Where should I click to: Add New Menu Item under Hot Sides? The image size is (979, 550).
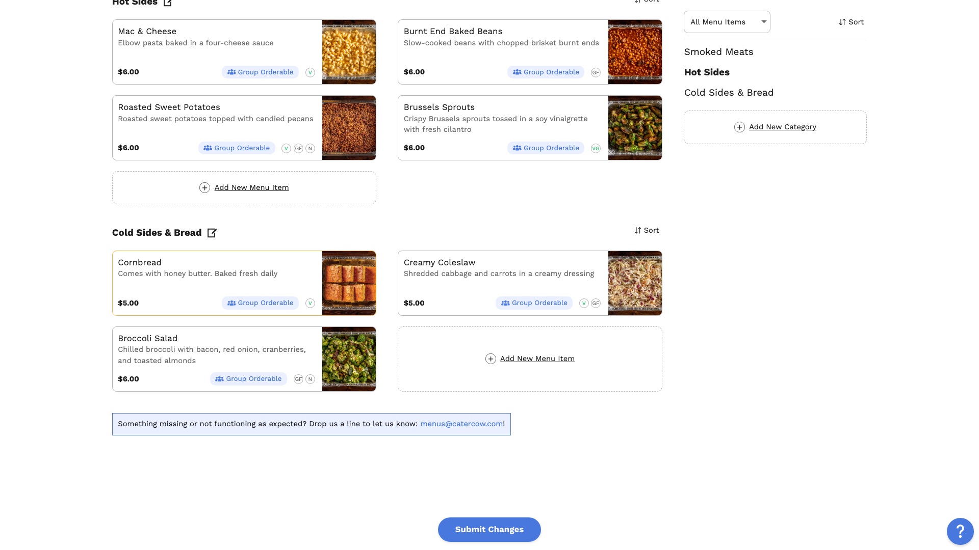coord(251,187)
